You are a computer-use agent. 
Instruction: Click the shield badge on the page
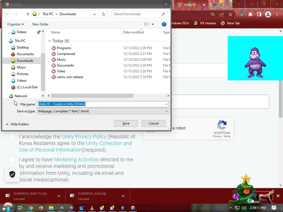tap(12, 174)
